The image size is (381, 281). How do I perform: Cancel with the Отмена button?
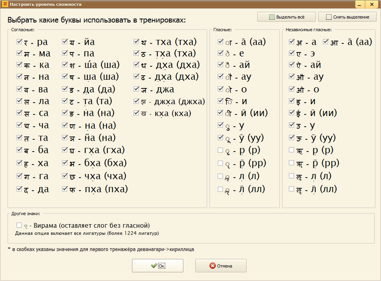coord(221,266)
